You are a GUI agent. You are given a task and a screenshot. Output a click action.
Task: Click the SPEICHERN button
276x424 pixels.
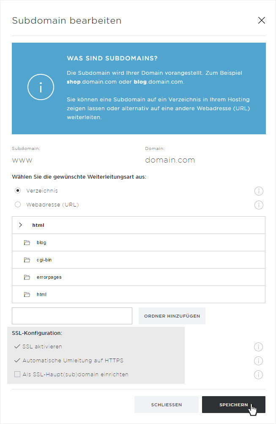[233, 405]
